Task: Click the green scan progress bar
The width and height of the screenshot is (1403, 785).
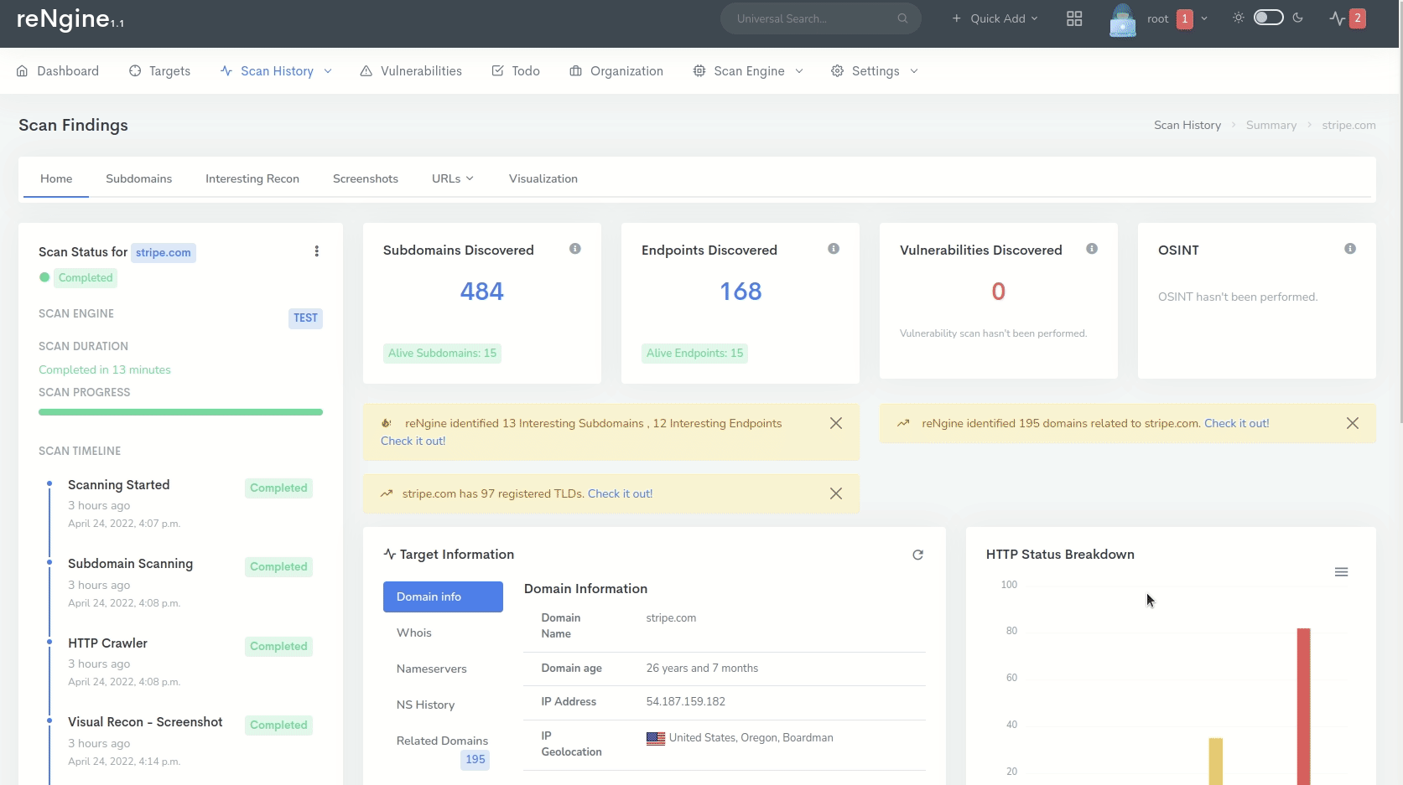Action: coord(180,412)
